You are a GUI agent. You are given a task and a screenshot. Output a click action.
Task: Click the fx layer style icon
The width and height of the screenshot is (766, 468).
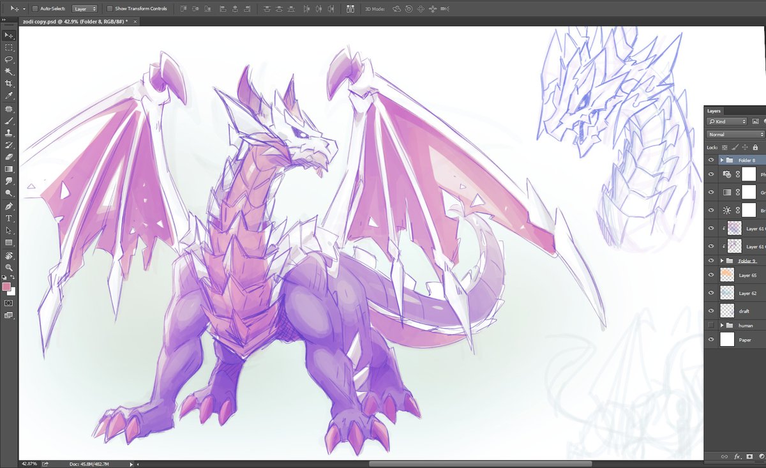[x=737, y=457]
